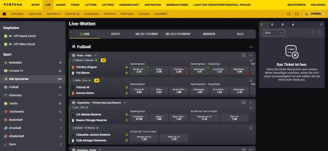Click the home icon in the sub-navigation
328x151 pixels.
4,14
